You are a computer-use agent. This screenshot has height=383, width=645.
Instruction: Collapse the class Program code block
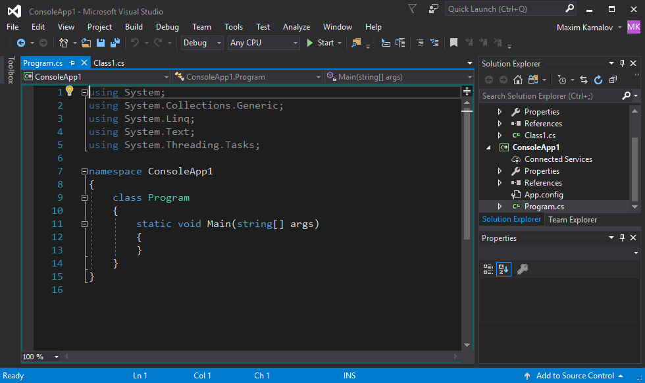click(84, 198)
